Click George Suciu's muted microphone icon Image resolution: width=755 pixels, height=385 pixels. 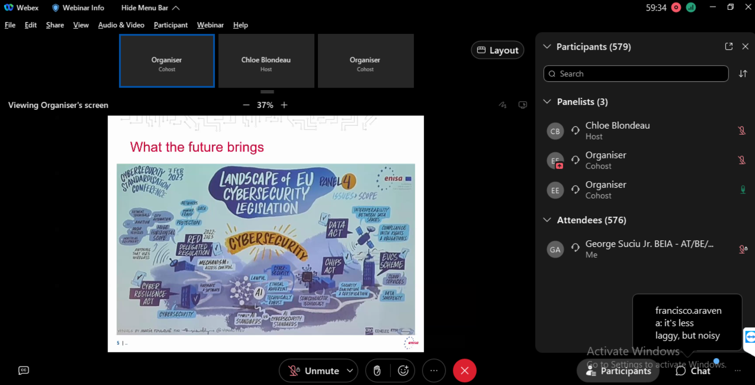[x=743, y=249]
